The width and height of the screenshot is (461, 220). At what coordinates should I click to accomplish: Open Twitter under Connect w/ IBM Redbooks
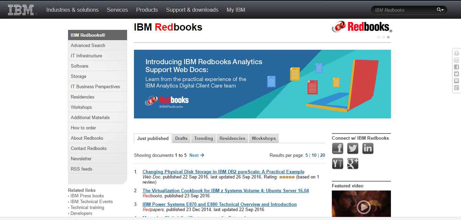(353, 149)
